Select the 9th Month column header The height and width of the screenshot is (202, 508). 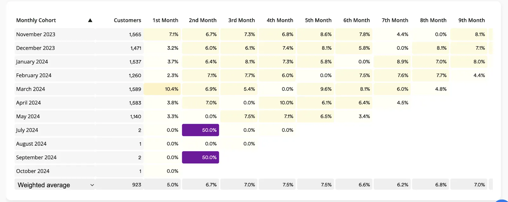coord(471,20)
